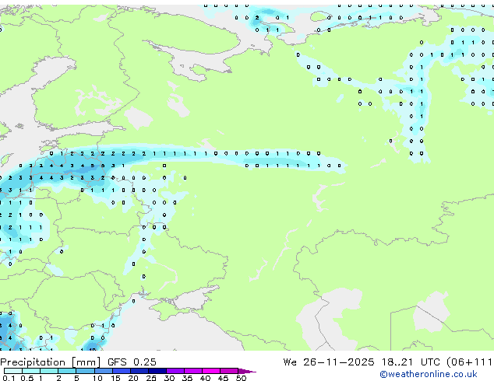Click the 5–10 mm legend color box
This screenshot has width=494, height=381.
coord(85,371)
